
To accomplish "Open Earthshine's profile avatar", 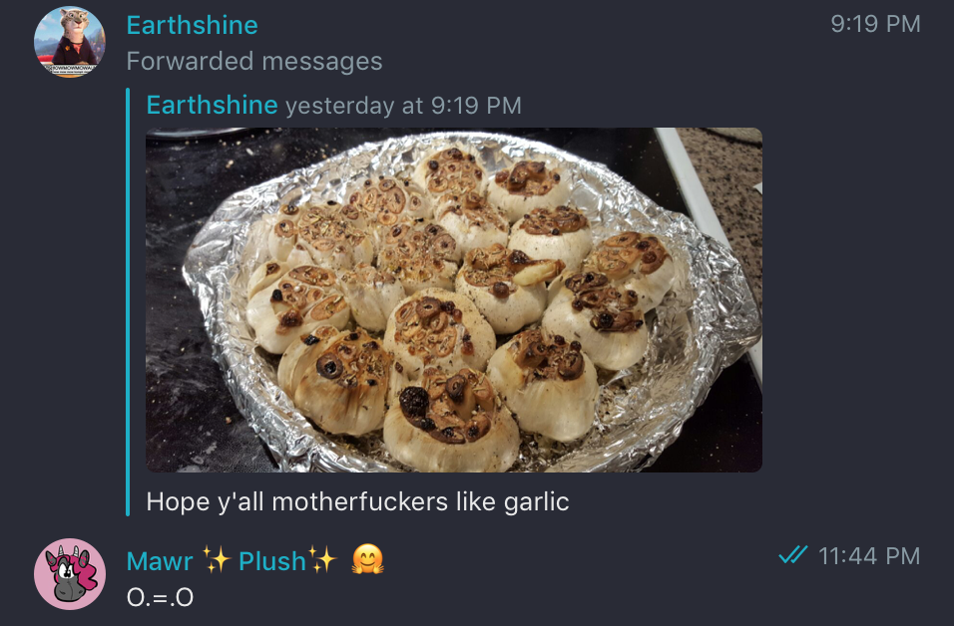I will tap(70, 42).
